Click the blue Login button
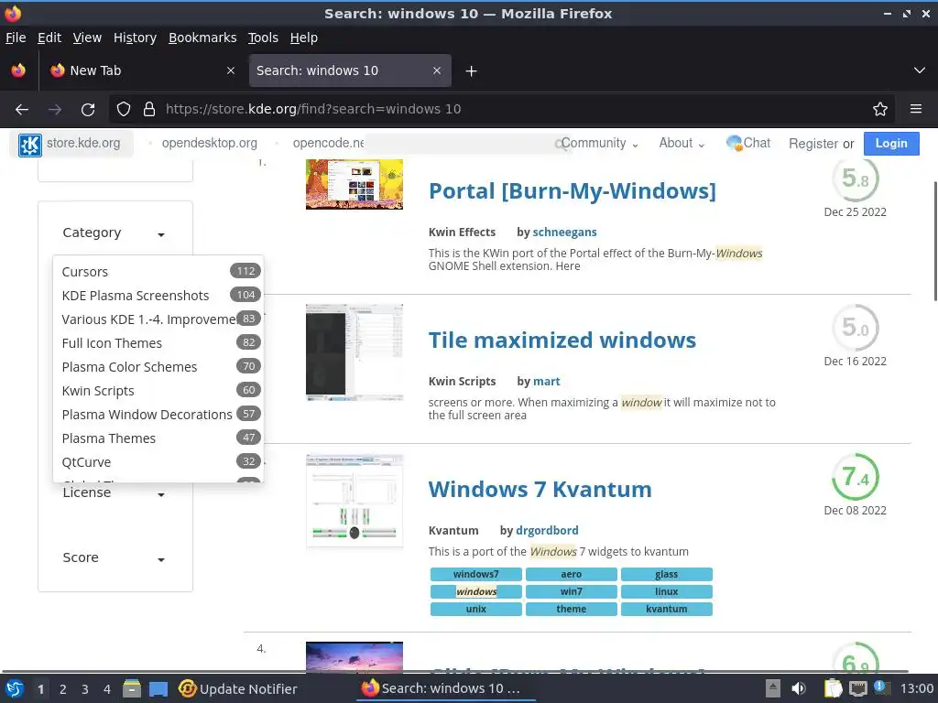 click(x=891, y=144)
